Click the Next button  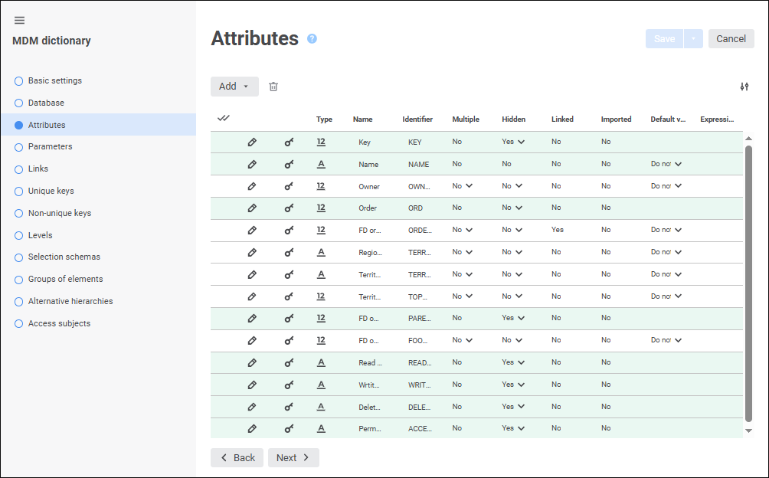pos(293,457)
